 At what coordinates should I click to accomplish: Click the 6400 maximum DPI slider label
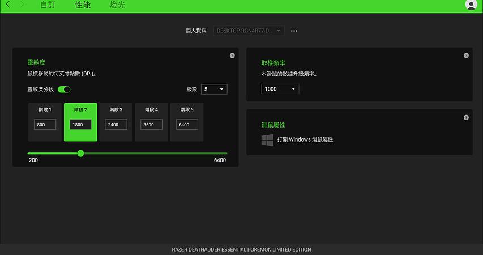pos(220,160)
